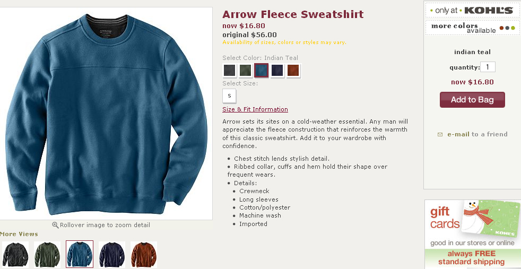The width and height of the screenshot is (521, 269).
Task: Click the more colors available dots
Action: (x=507, y=28)
